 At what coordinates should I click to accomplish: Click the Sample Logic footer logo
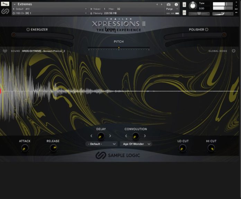tap(118, 155)
